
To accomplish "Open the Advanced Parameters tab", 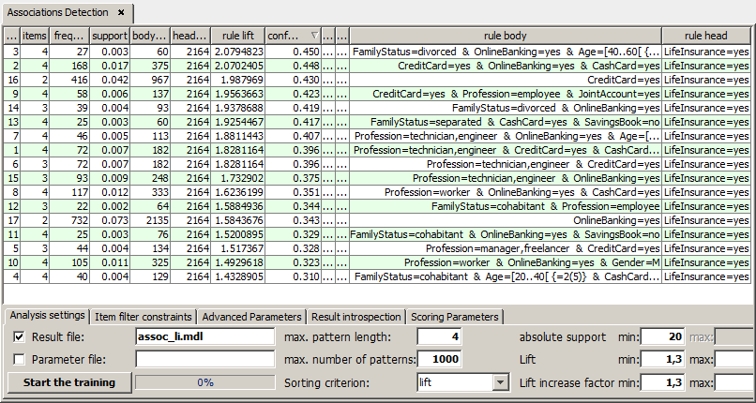I will click(x=251, y=317).
